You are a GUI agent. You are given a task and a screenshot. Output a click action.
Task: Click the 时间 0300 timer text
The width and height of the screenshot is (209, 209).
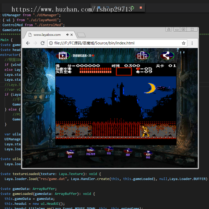(126, 66)
